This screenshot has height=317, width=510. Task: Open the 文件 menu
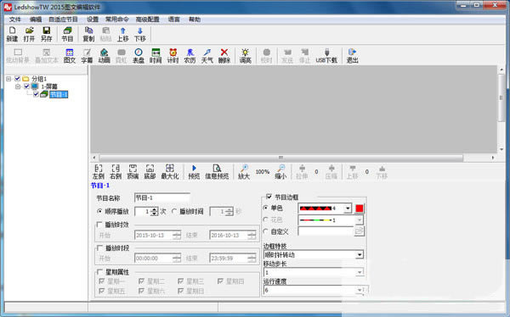[x=14, y=19]
